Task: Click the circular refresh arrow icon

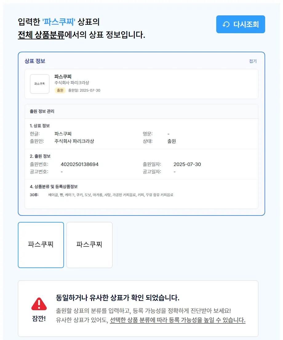Action: tap(226, 25)
